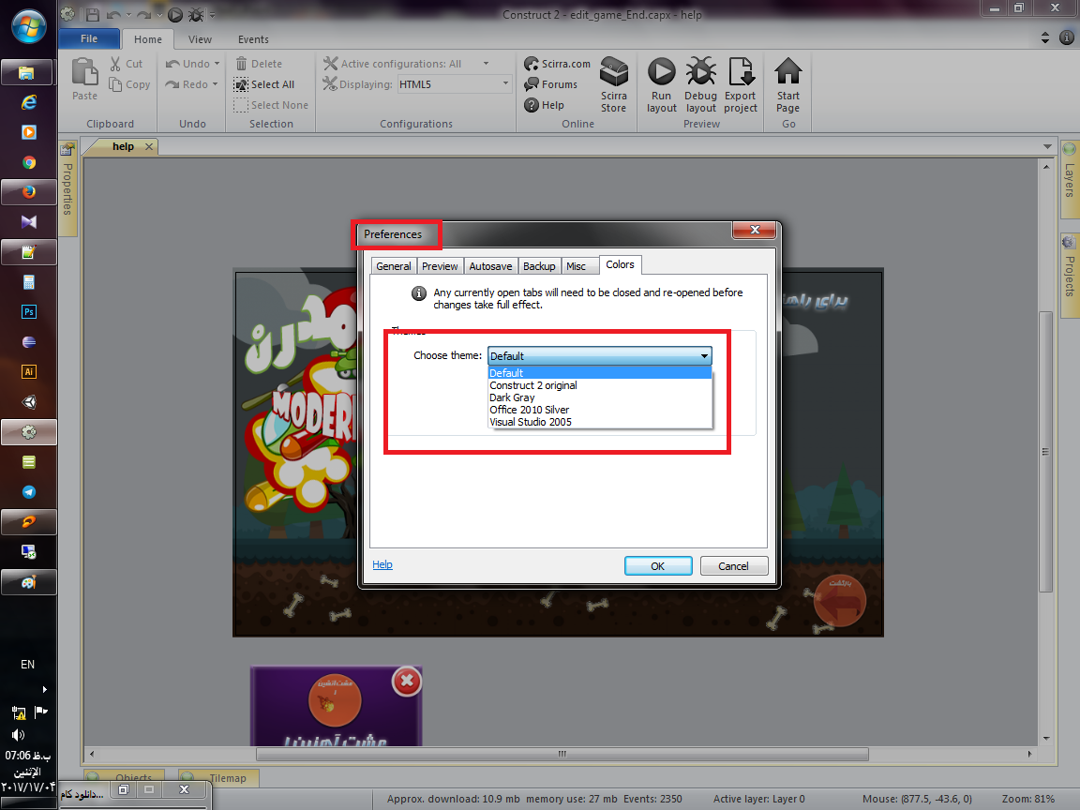The height and width of the screenshot is (810, 1080).
Task: Open the Help link in Preferences
Action: (382, 564)
